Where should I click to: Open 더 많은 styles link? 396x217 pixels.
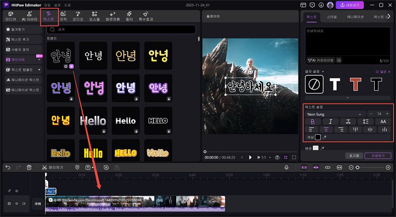pos(383,72)
